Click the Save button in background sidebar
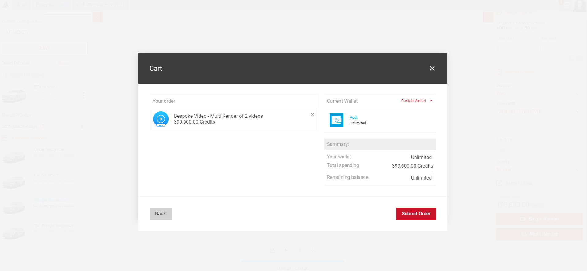 (x=45, y=48)
